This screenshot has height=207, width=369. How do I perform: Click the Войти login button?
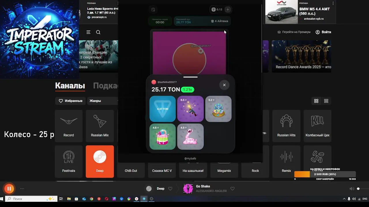tap(323, 32)
